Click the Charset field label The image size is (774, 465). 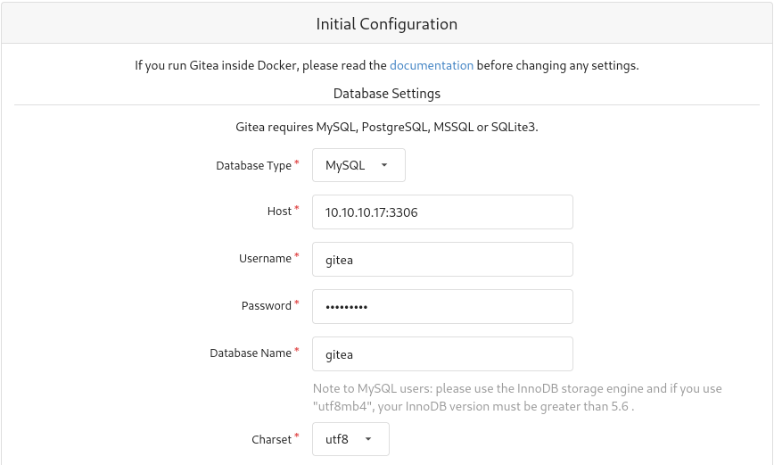[271, 439]
